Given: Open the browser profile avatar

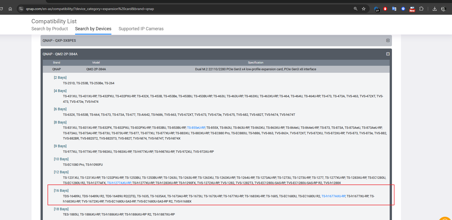Looking at the screenshot, I should click(443, 9).
